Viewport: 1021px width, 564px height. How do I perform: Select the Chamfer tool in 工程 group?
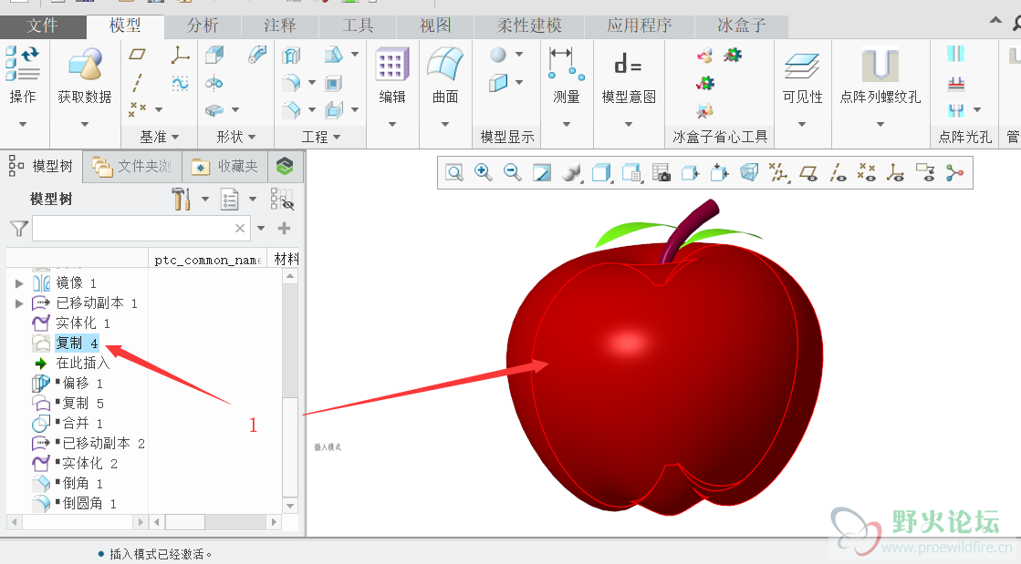click(x=291, y=110)
